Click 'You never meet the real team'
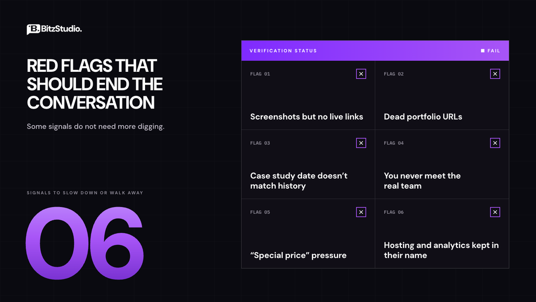Viewport: 536px width, 302px height. (x=422, y=181)
